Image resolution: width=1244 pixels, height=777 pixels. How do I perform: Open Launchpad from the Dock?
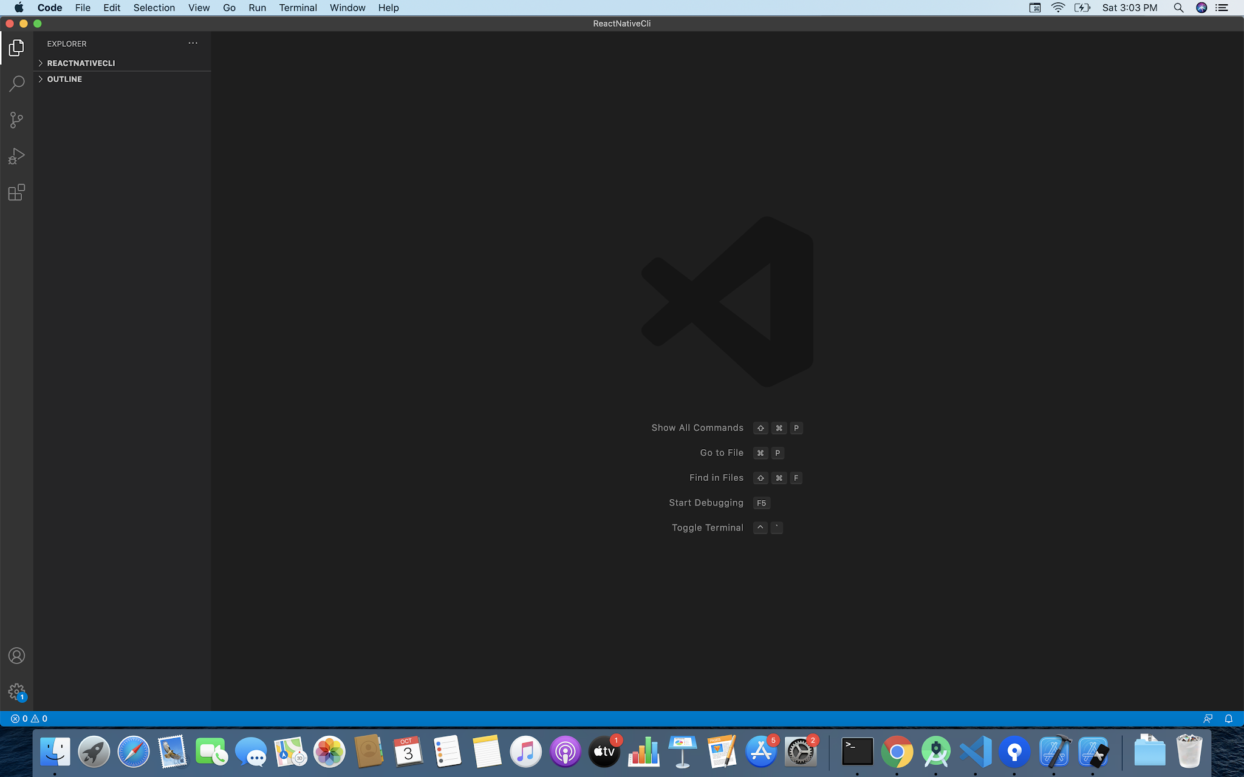(x=94, y=752)
